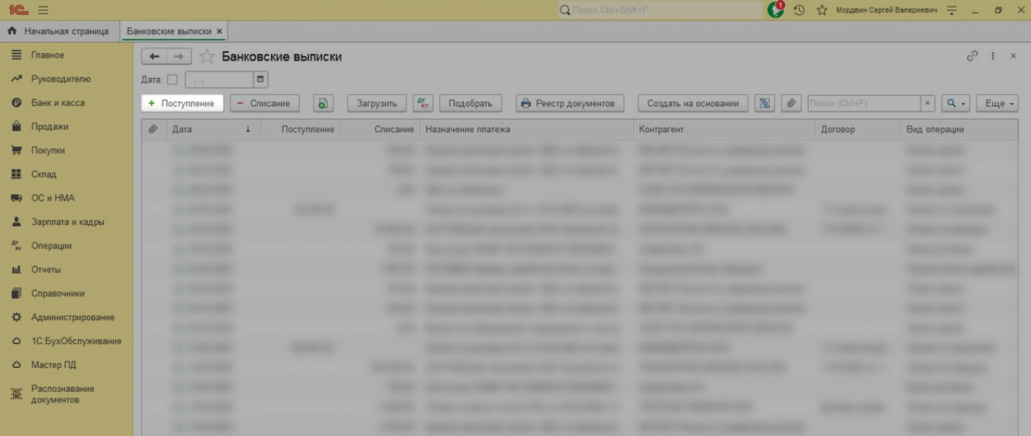
Task: Open the history clock icon in title bar
Action: [x=799, y=10]
